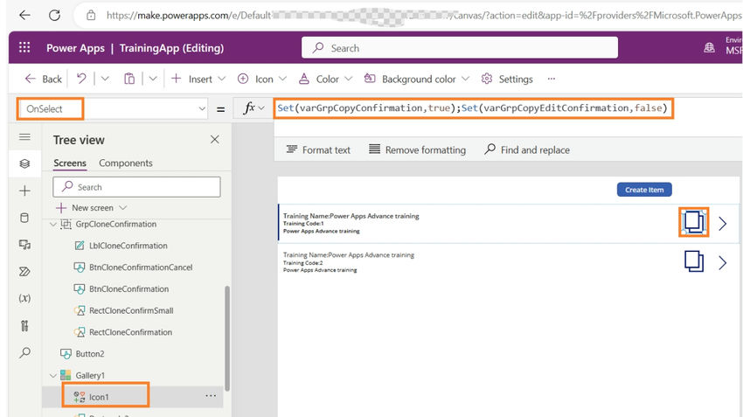
Task: Select BtnCloneConfirmation in the tree
Action: tap(128, 289)
